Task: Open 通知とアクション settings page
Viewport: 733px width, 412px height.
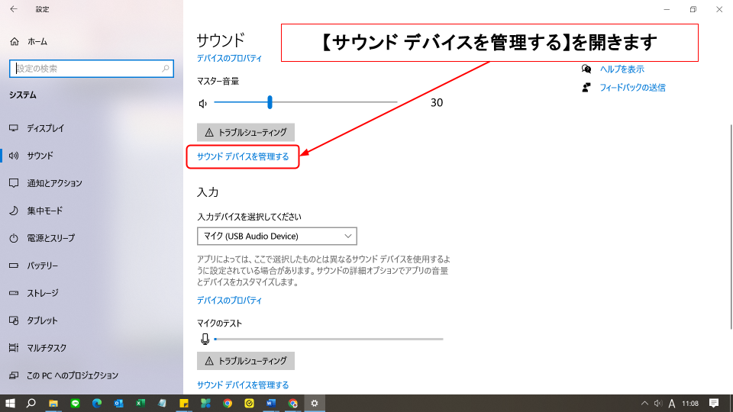Action: click(53, 183)
